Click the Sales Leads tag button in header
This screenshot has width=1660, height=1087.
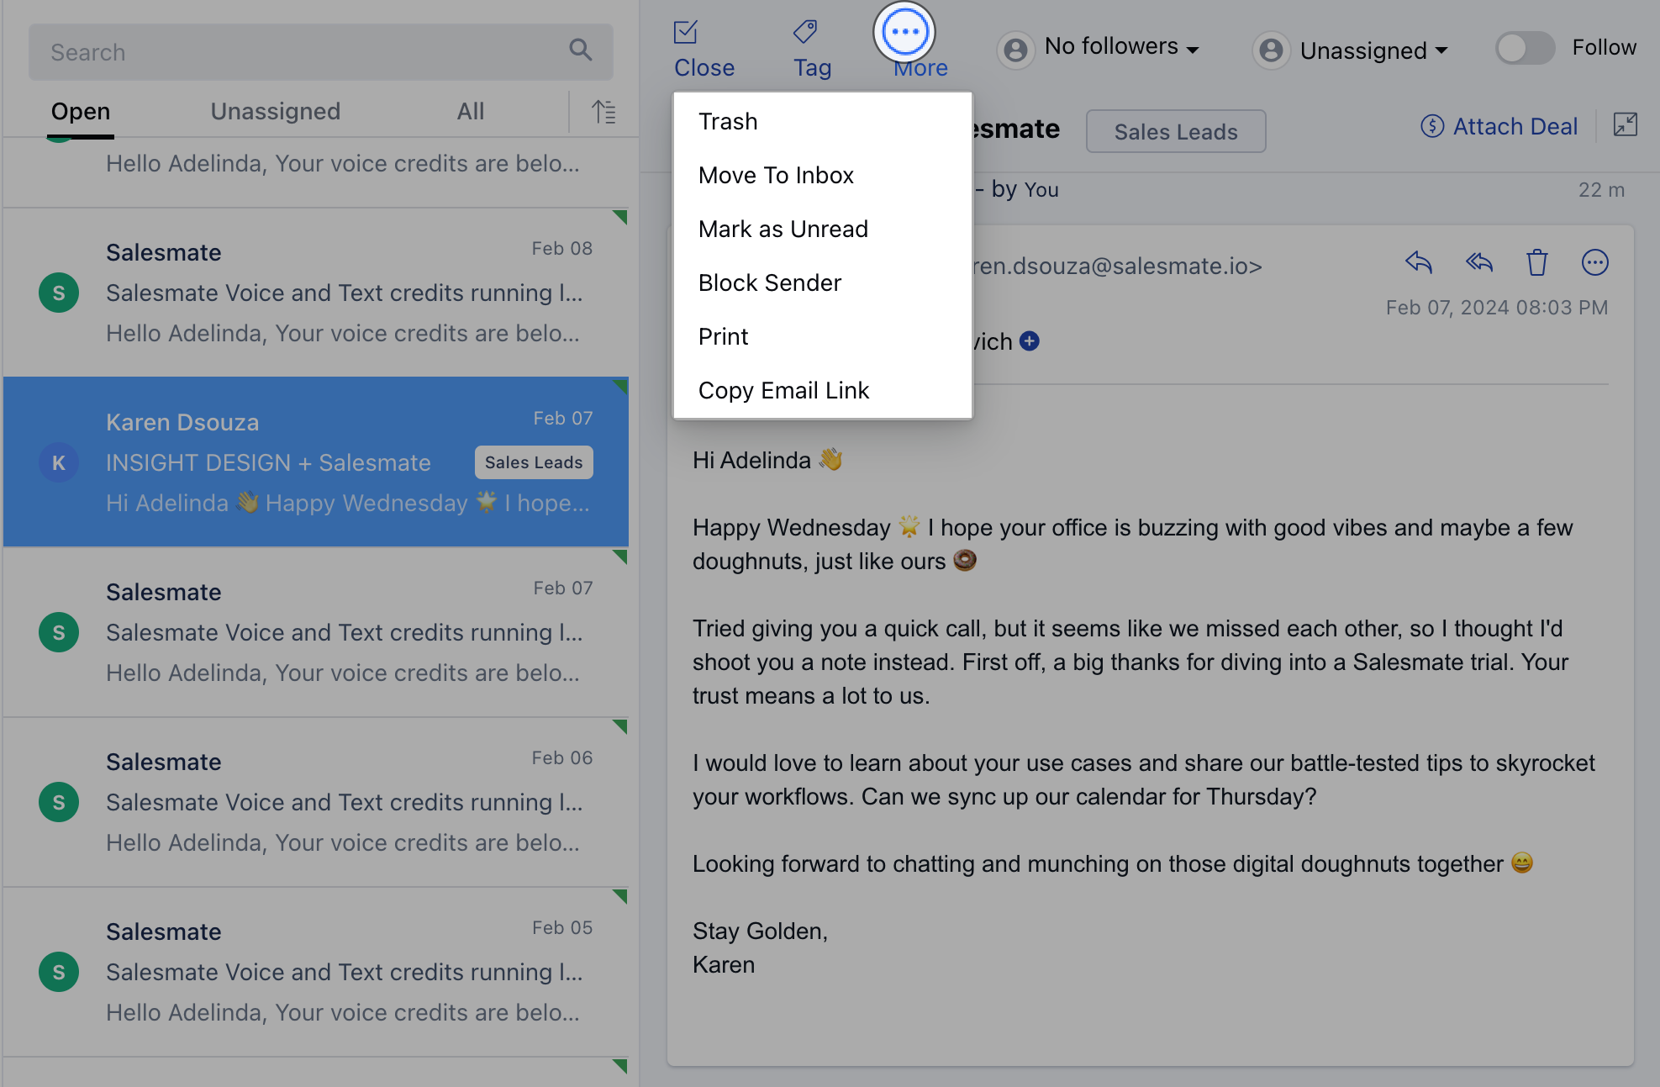(x=1176, y=132)
